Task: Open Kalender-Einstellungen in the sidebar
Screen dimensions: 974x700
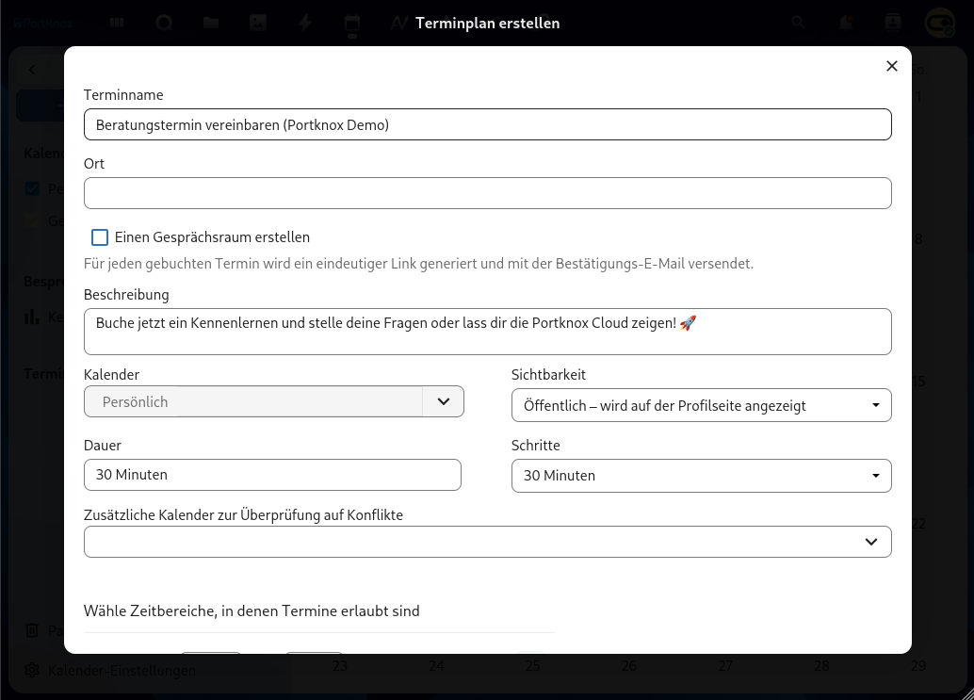Action: click(121, 671)
